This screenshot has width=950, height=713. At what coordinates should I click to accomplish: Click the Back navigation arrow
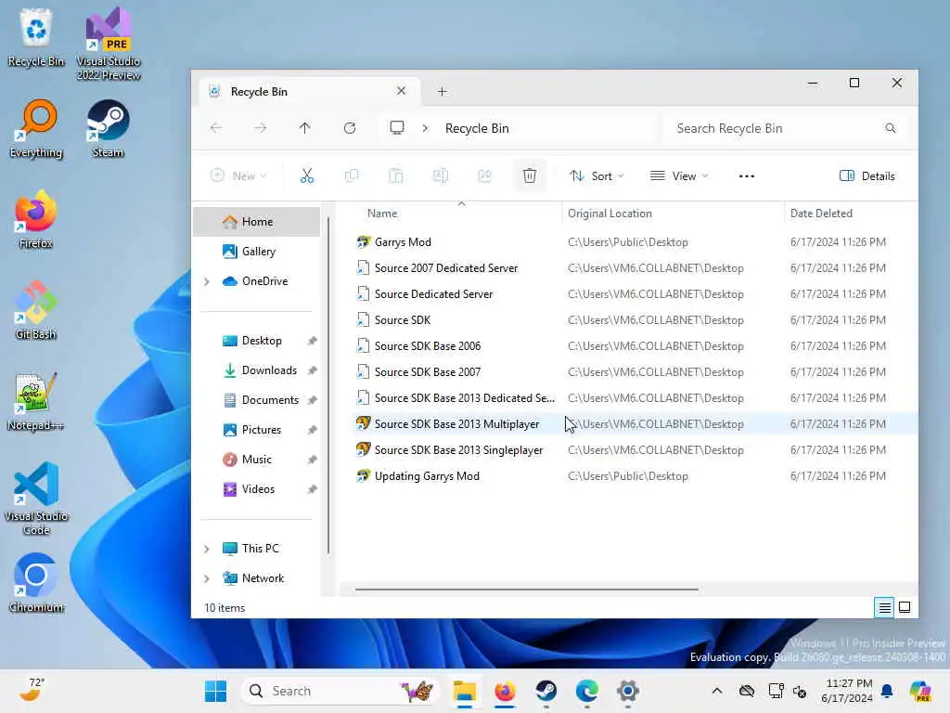point(215,128)
